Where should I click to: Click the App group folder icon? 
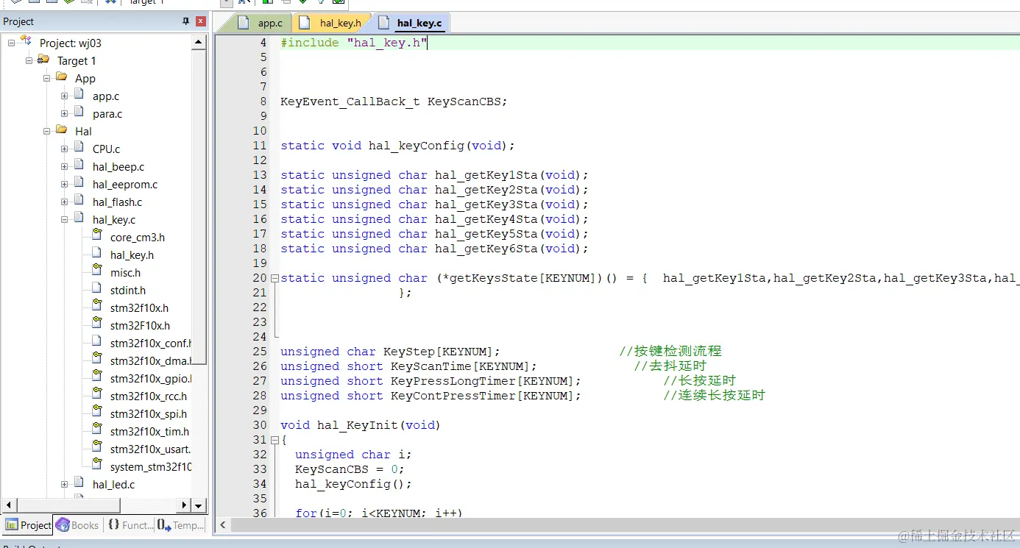point(61,77)
